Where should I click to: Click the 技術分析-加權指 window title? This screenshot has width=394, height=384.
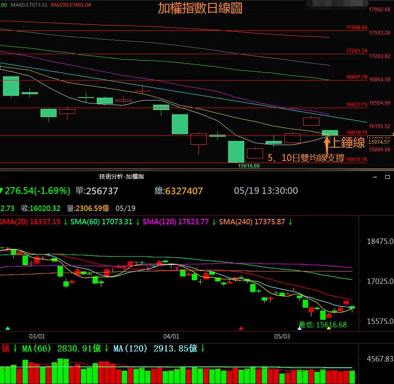point(122,177)
